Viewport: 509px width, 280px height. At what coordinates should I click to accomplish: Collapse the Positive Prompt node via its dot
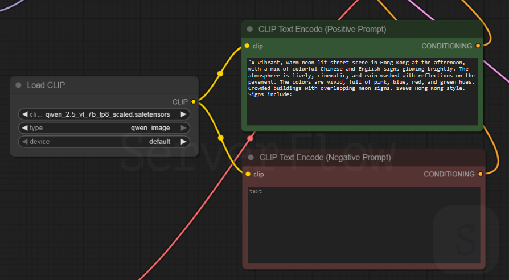250,29
